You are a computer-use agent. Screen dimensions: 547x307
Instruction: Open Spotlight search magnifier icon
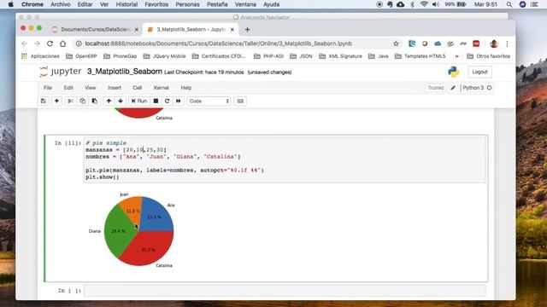click(x=509, y=4)
